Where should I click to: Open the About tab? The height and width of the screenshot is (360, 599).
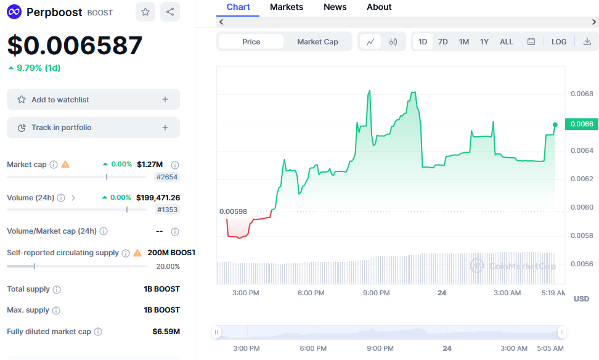coord(379,7)
